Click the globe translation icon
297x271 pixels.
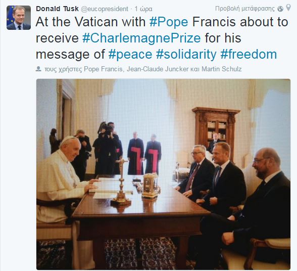(280, 9)
